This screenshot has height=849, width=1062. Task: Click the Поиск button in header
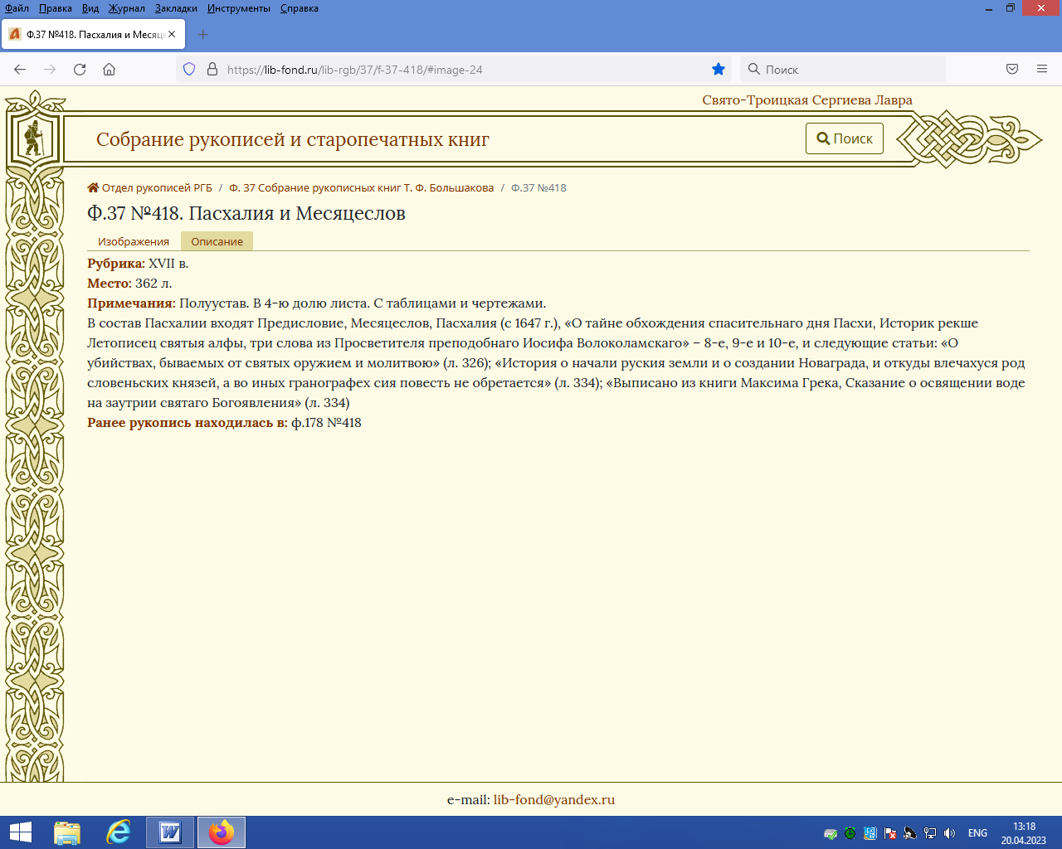(844, 138)
